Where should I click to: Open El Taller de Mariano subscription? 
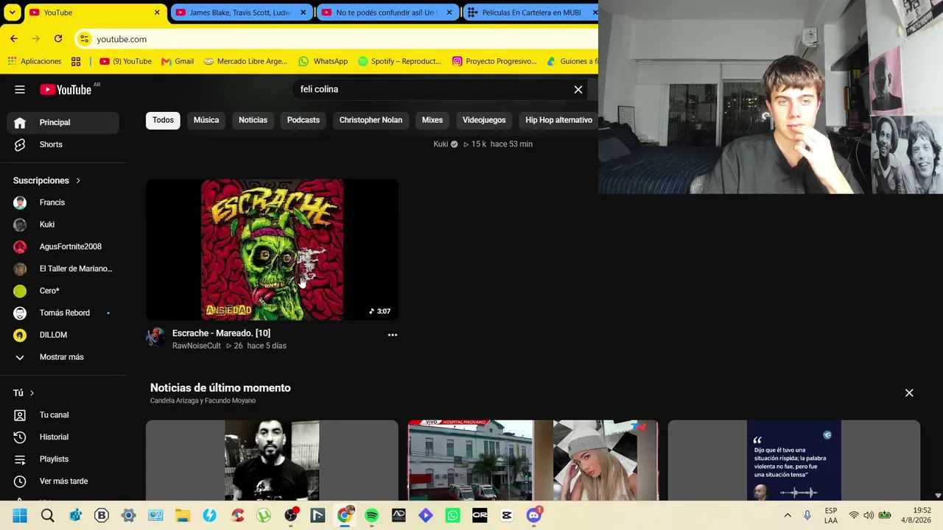tap(63, 269)
